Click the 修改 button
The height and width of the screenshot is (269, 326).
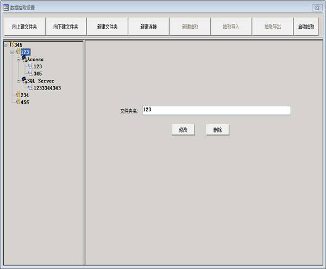(x=183, y=130)
